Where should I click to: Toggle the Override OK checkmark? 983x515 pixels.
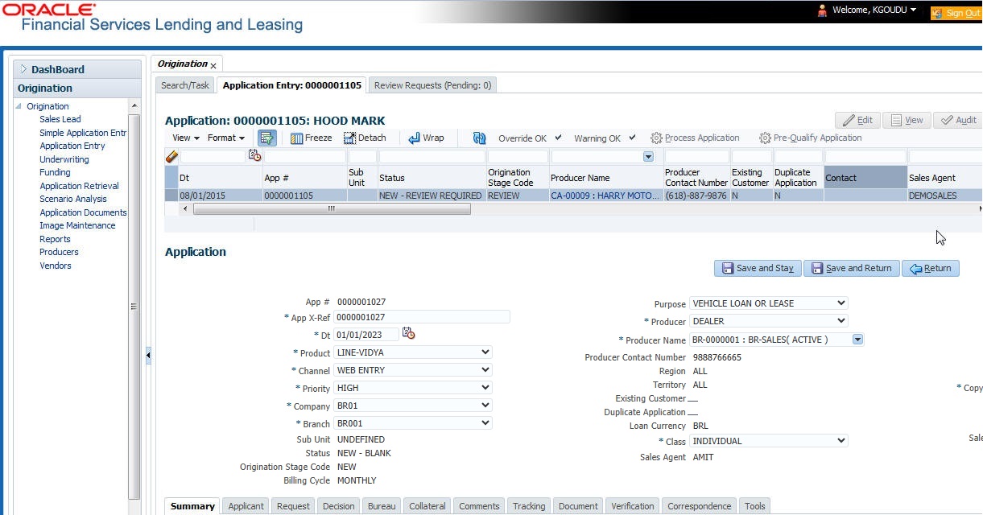point(559,138)
